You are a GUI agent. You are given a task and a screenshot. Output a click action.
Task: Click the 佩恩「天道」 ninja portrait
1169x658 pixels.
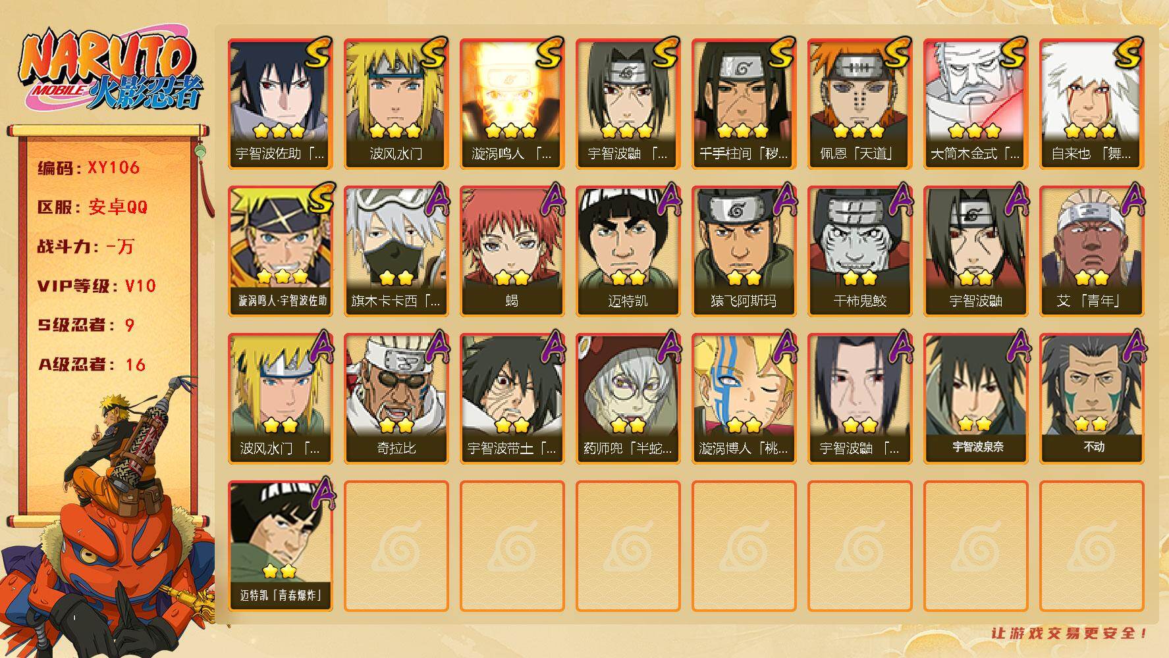tap(859, 104)
